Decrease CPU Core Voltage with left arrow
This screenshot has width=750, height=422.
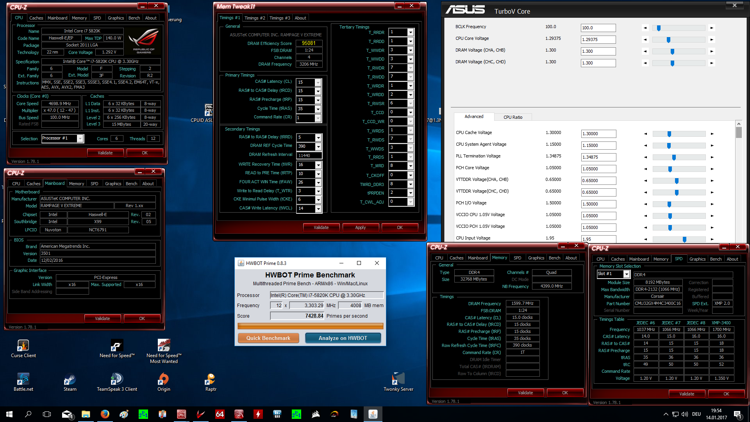[645, 39]
